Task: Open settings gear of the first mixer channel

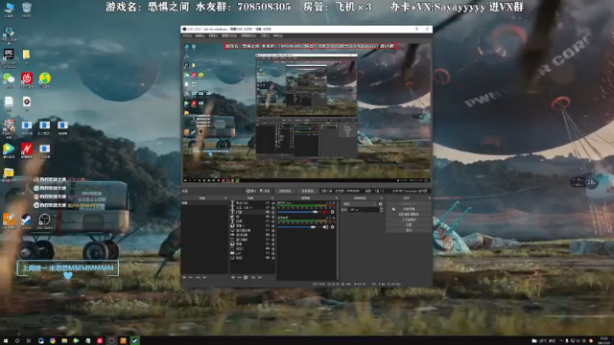Action: [333, 212]
